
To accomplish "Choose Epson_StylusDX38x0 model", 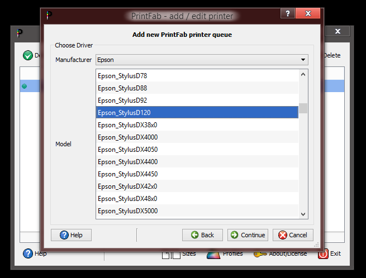I will coord(197,125).
